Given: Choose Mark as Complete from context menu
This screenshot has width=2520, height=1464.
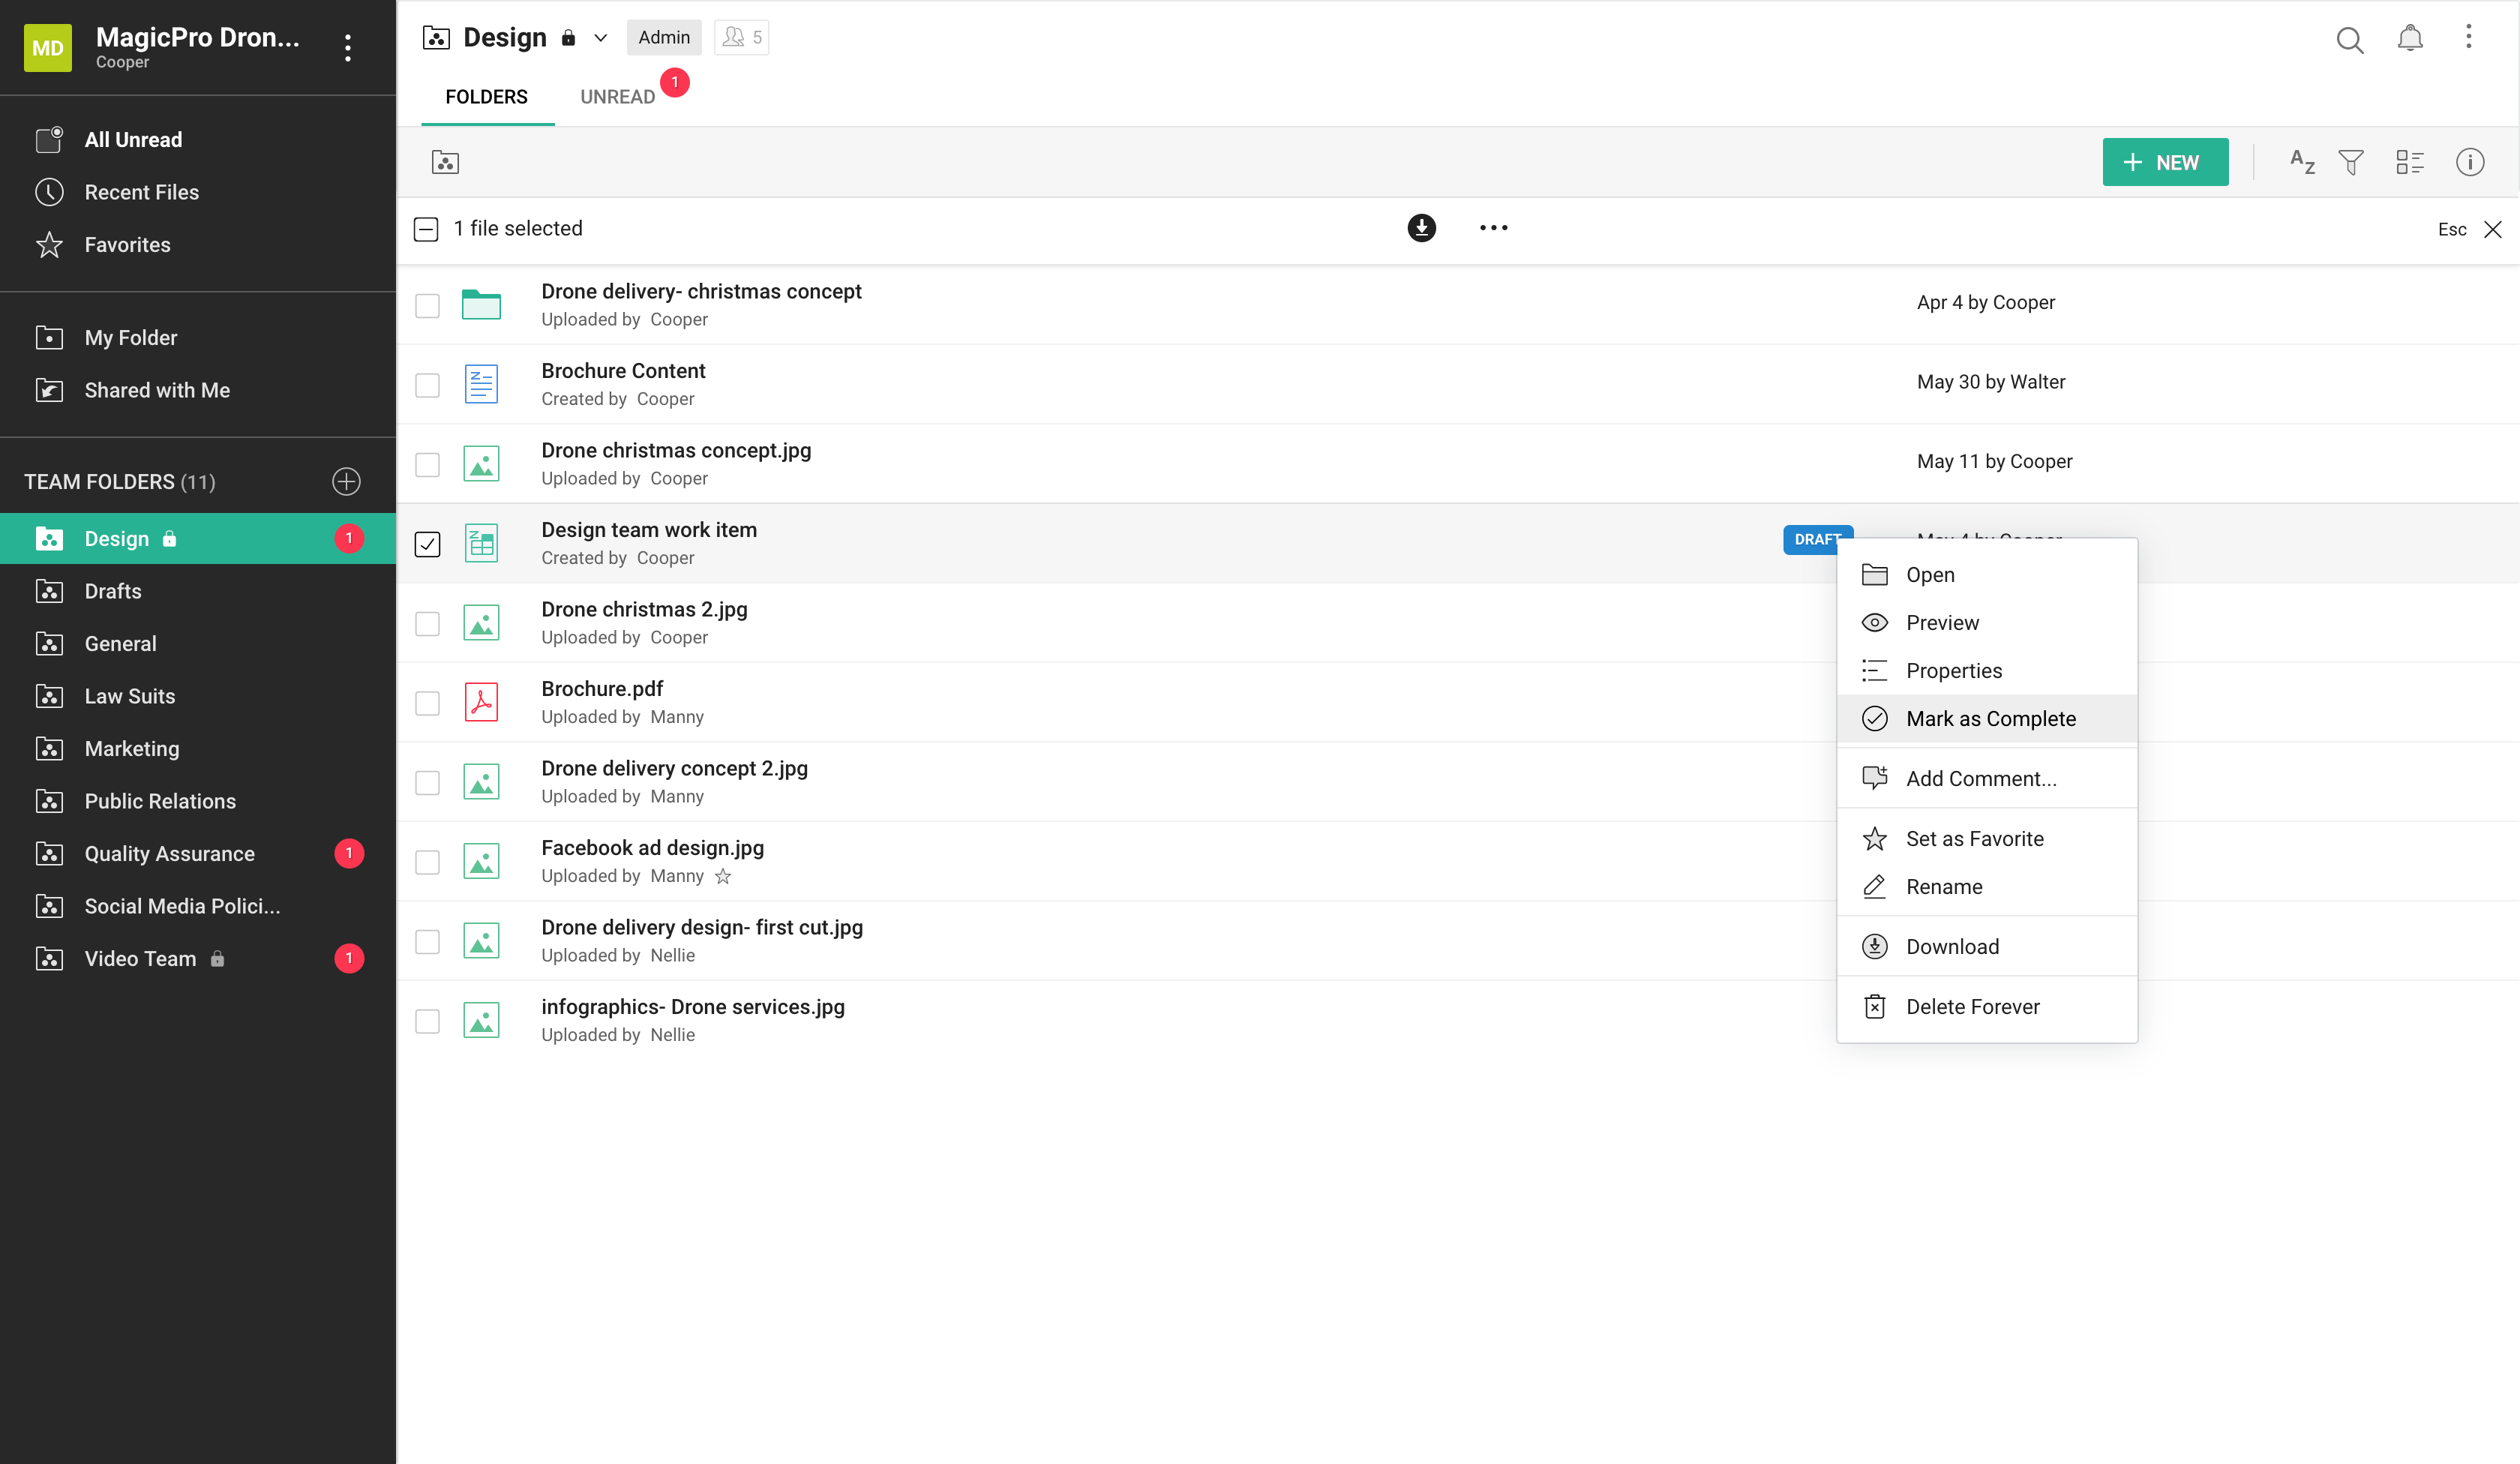Looking at the screenshot, I should (x=1990, y=718).
